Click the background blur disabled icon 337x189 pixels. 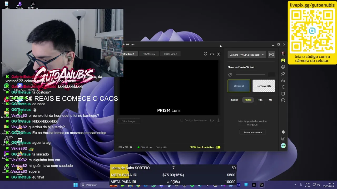[x=230, y=75]
